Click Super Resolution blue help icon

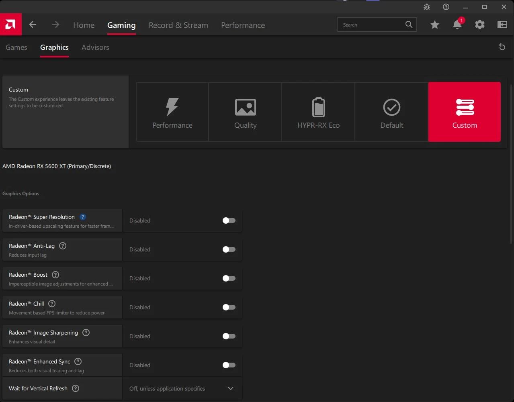pyautogui.click(x=83, y=217)
